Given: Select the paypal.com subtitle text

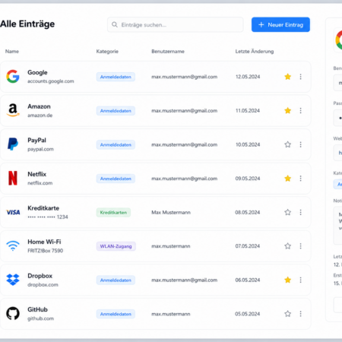Looking at the screenshot, I should (x=40, y=149).
